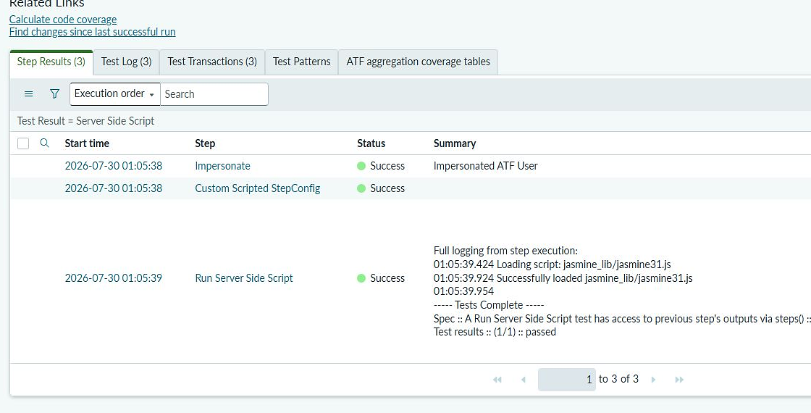Sort by the Step column header
Image resolution: width=811 pixels, height=413 pixels.
[x=205, y=143]
